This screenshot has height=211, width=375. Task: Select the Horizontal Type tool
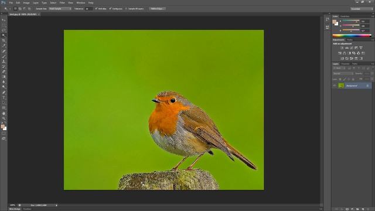[x=4, y=98]
